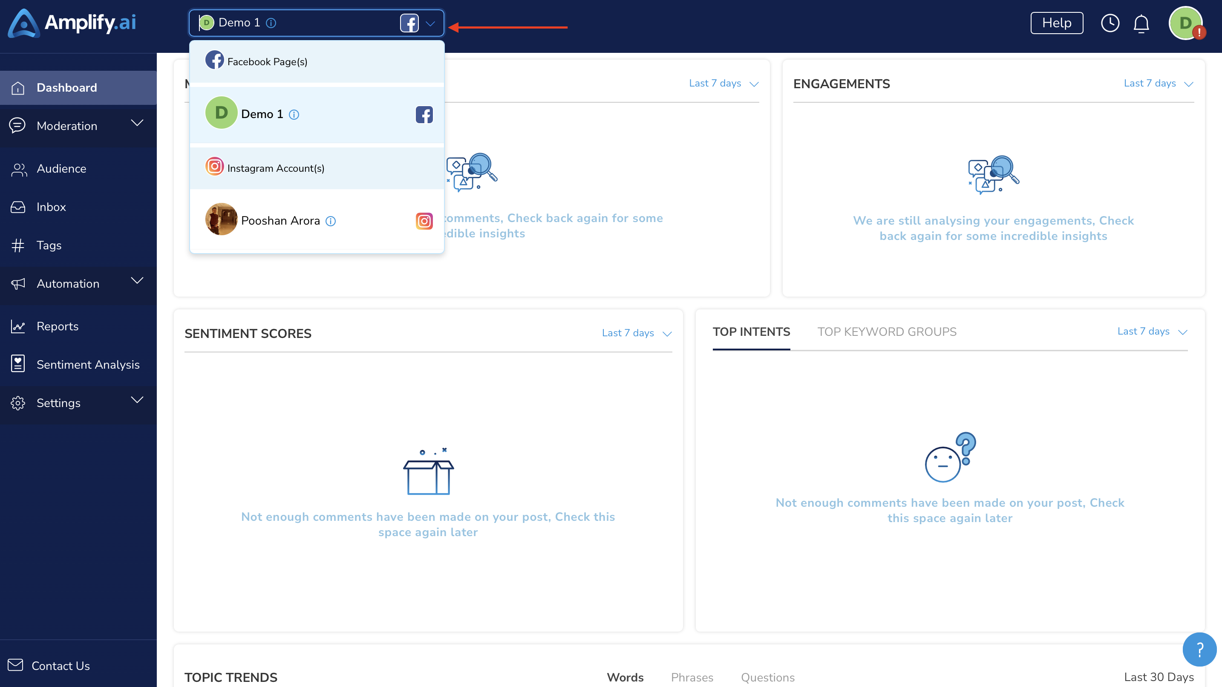The width and height of the screenshot is (1222, 687).
Task: Collapse the account selector dropdown chevron
Action: [x=430, y=23]
